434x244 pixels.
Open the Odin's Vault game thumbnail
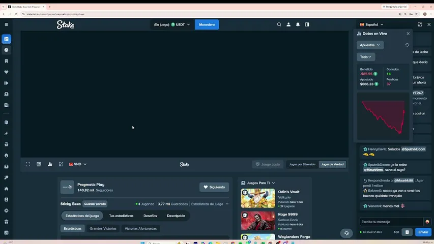(258, 198)
